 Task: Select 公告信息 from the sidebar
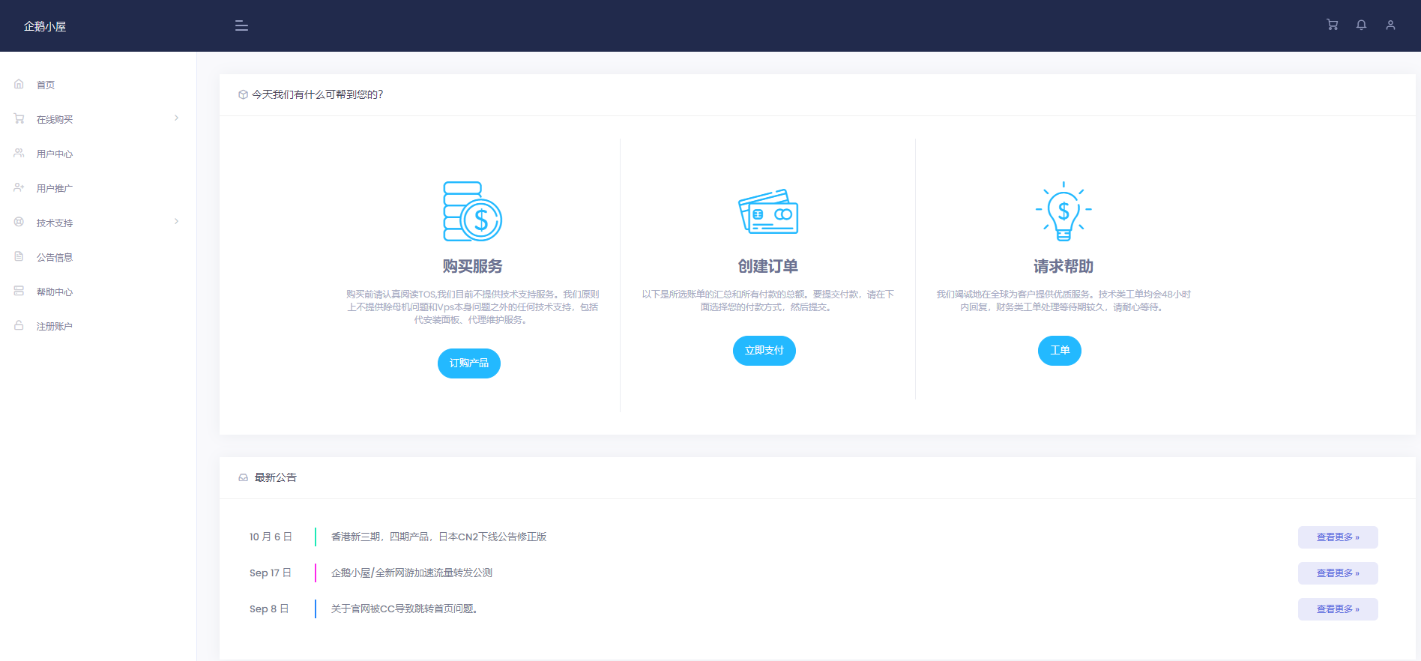coord(55,258)
